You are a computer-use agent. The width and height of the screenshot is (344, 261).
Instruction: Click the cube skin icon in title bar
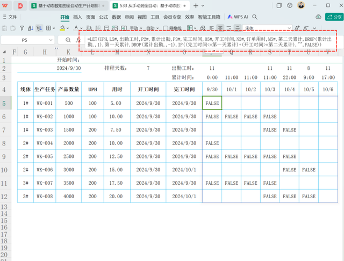click(x=290, y=5)
